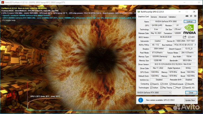Take a GPU-Z screenshot with camera icon

[x=187, y=16]
